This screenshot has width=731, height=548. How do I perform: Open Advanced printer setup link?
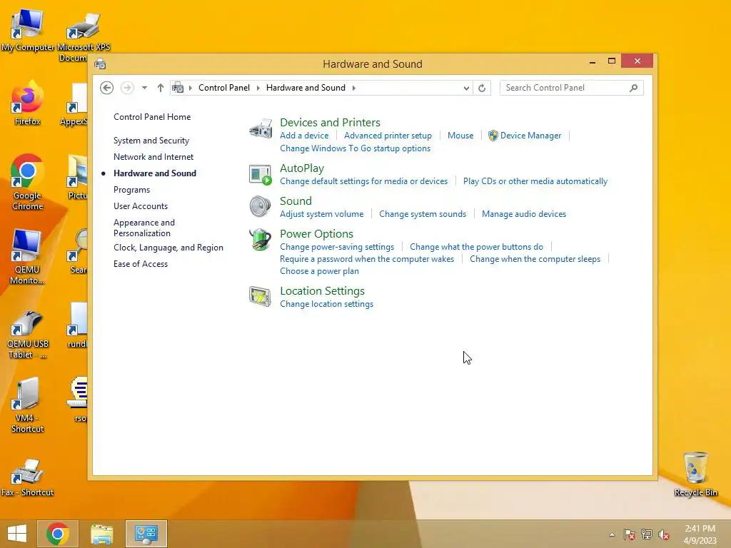pos(388,136)
